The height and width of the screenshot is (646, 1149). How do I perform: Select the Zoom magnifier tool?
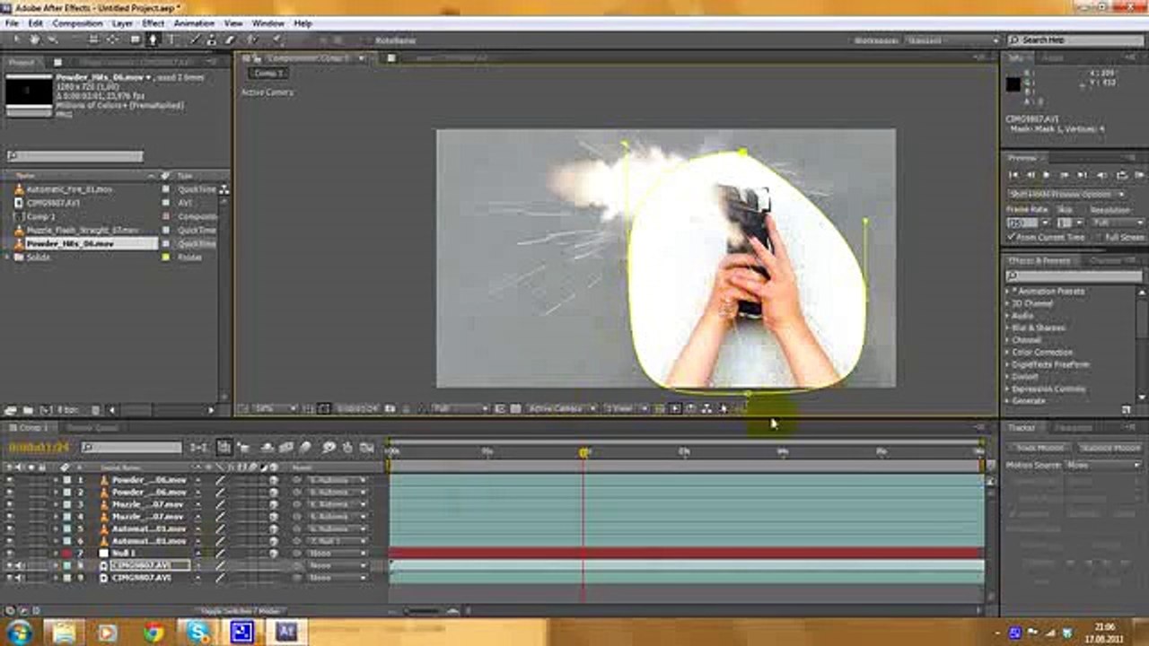[x=52, y=40]
